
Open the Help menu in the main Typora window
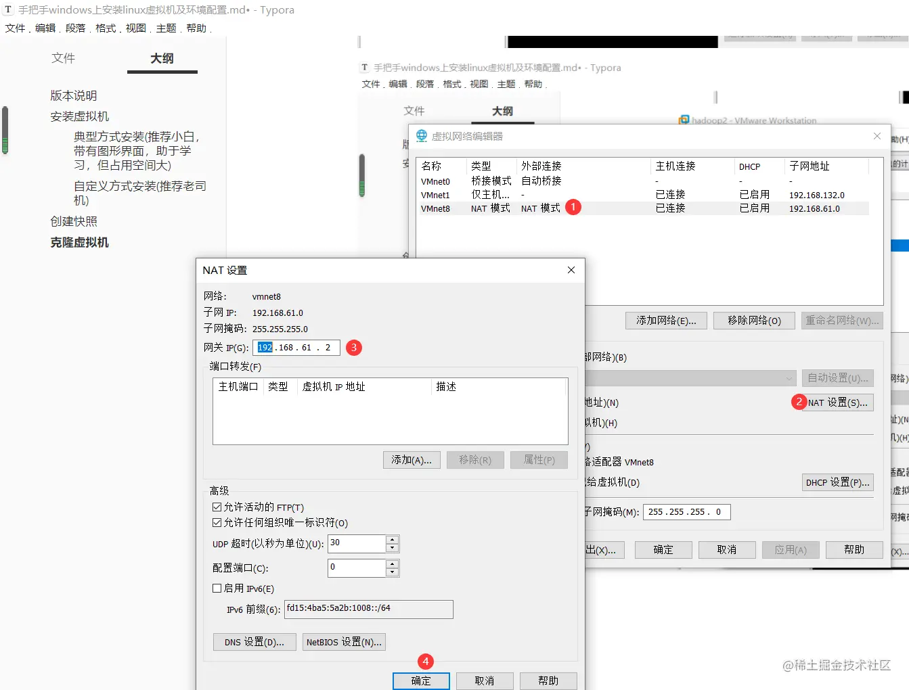196,28
